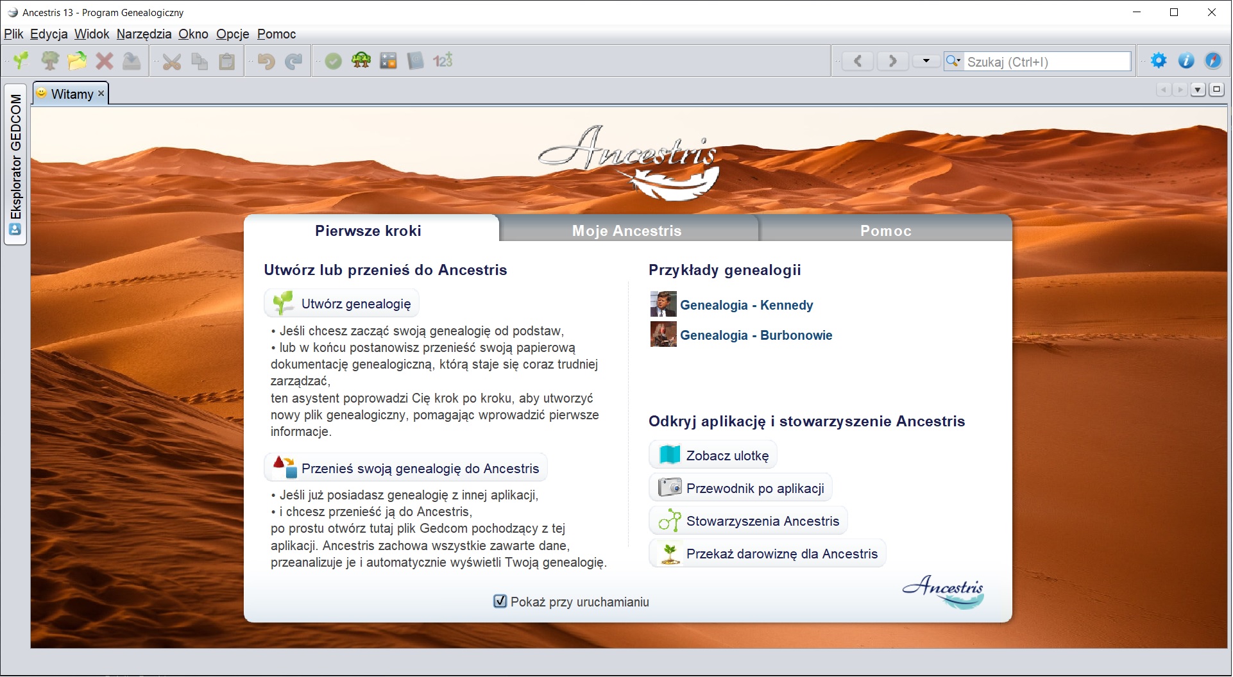Open settings with the blue gear icon

(x=1159, y=61)
